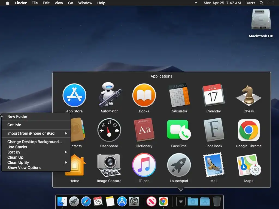The image size is (279, 209).
Task: Open the Books app icon
Action: click(144, 96)
